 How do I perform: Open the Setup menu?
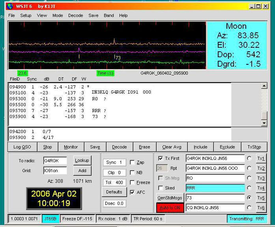point(26,15)
